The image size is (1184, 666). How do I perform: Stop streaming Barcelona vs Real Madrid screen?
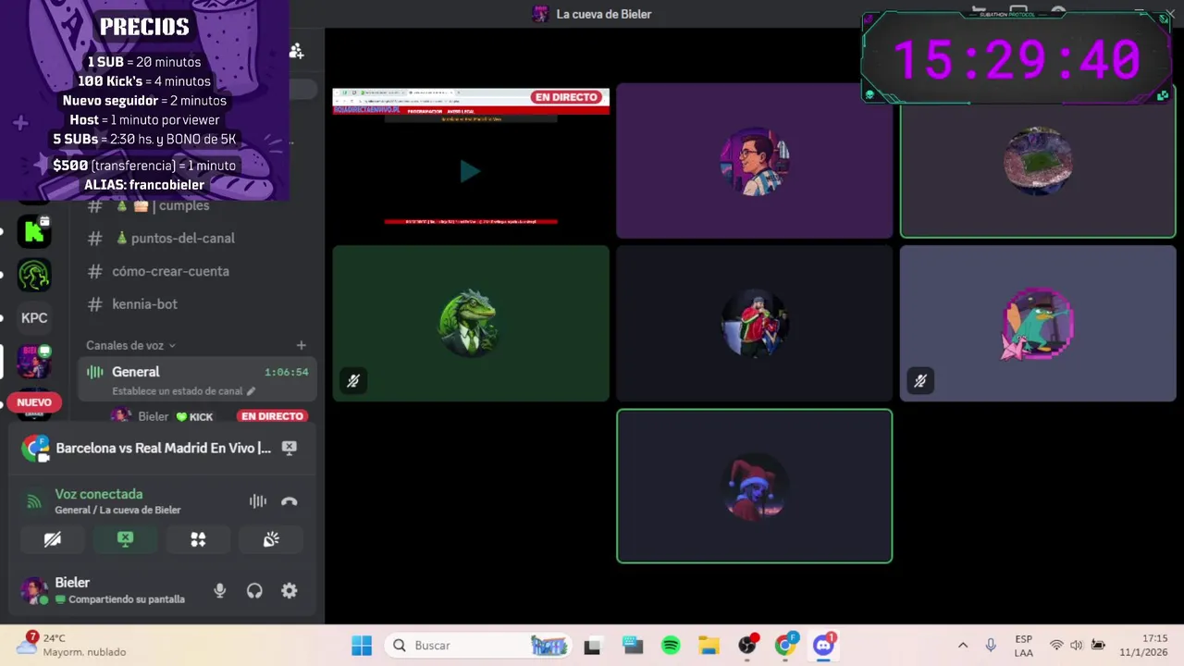pyautogui.click(x=290, y=448)
